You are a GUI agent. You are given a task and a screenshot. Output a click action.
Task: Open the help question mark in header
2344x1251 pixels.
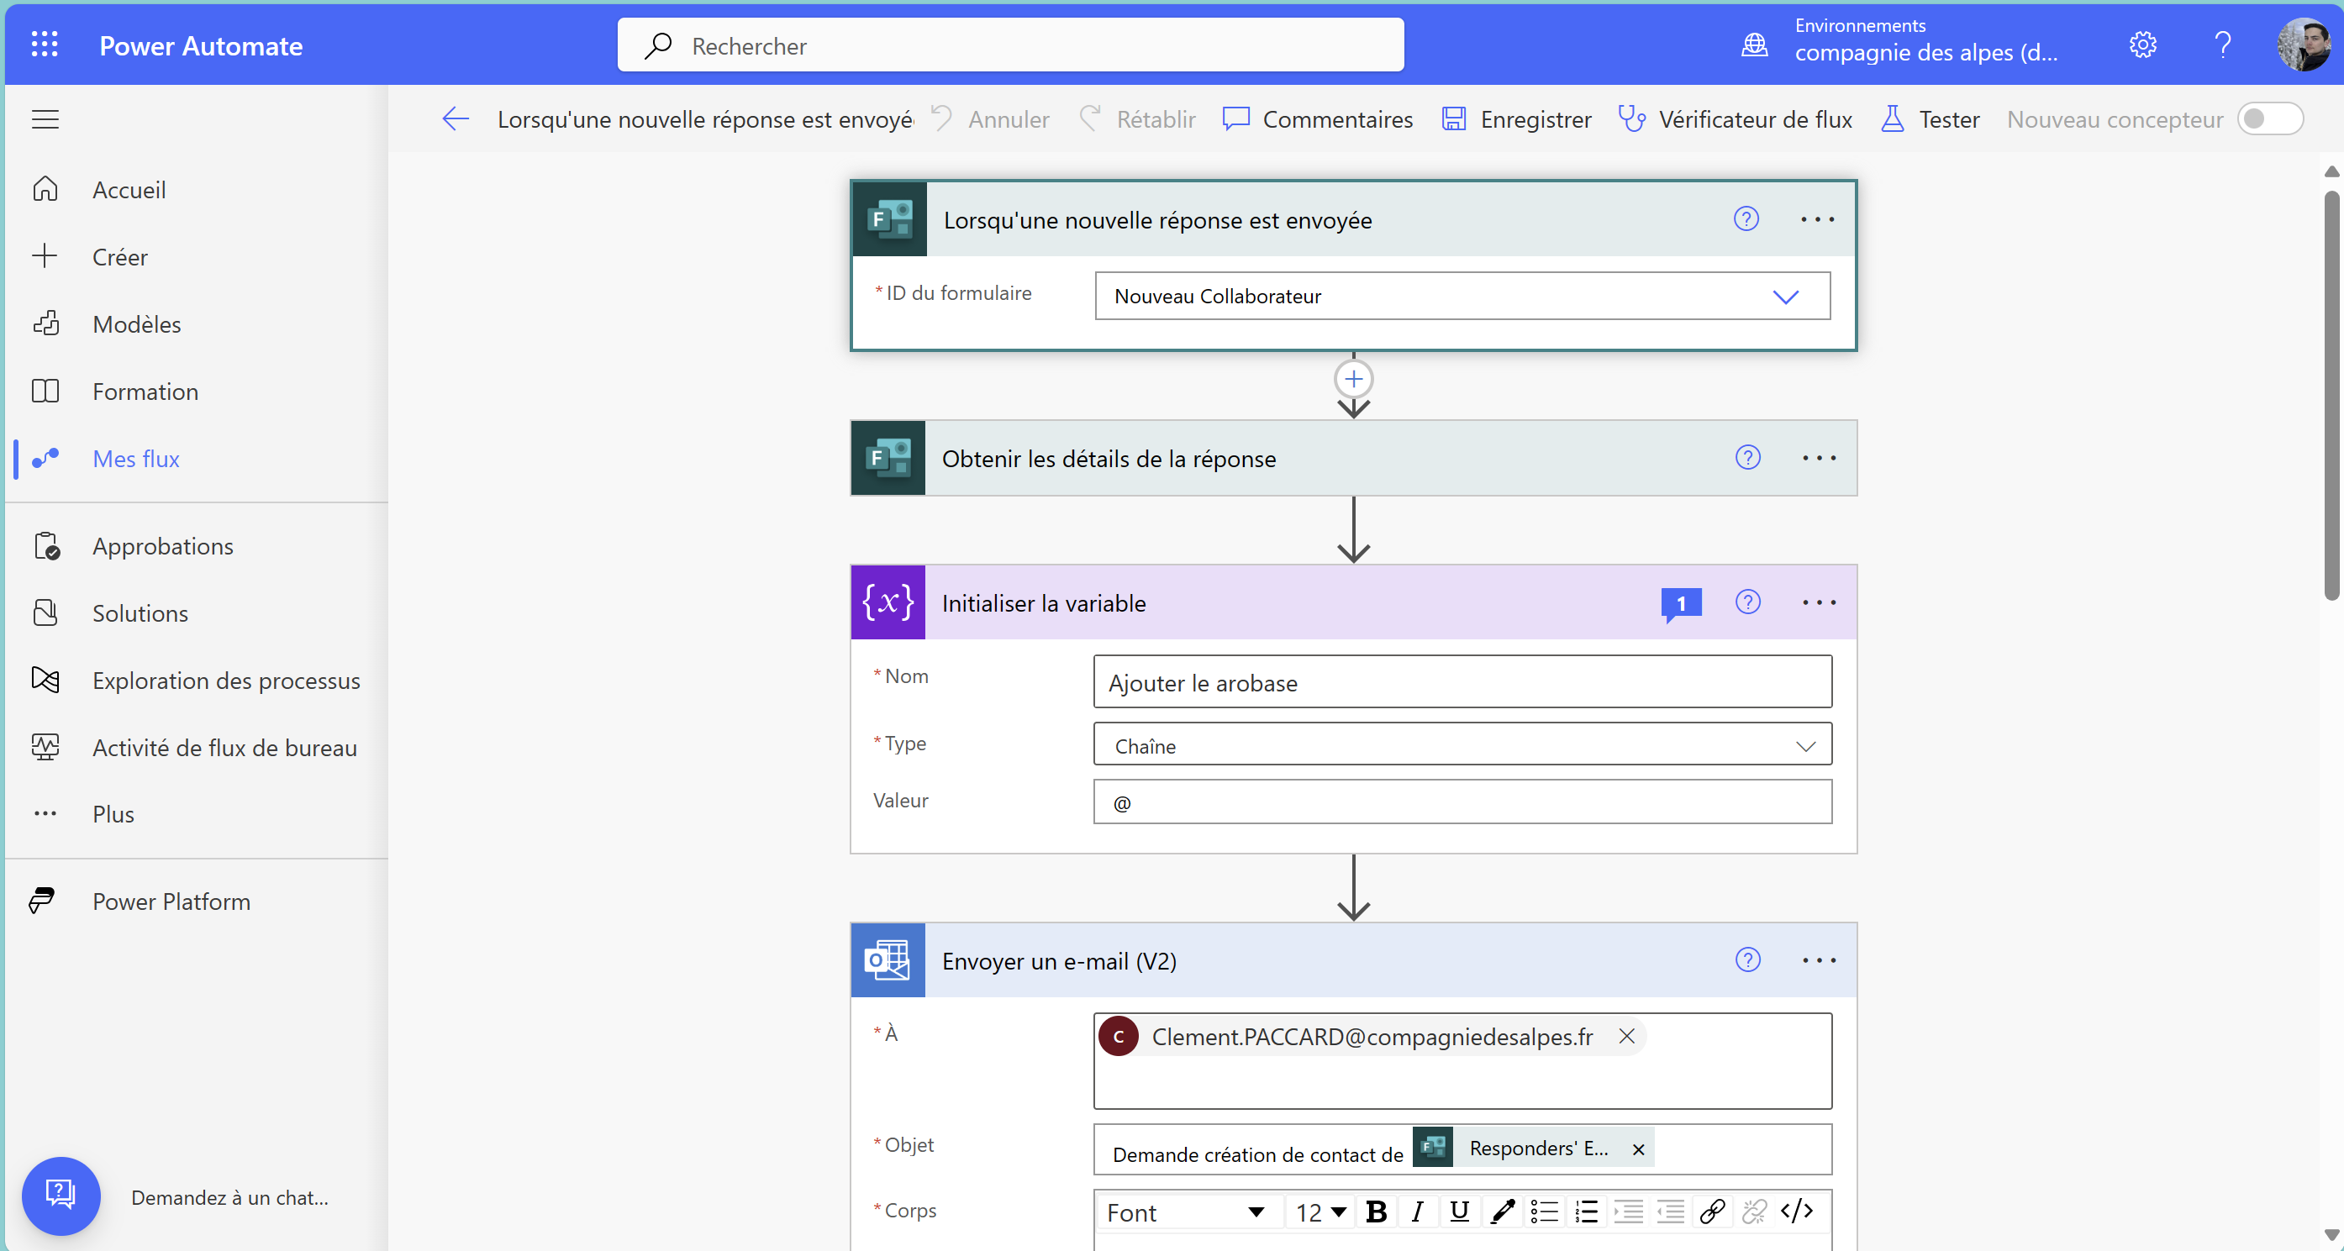tap(2223, 45)
